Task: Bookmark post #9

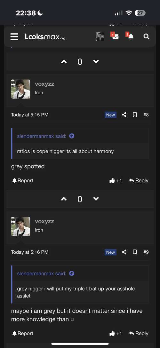Action: [135, 252]
